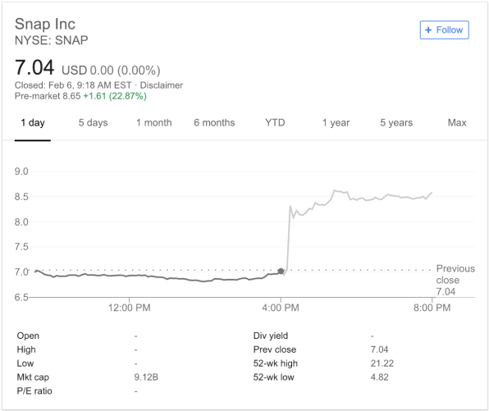Viewport: 489px width, 411px height.
Task: Click the 8:00 PM axis label
Action: point(432,308)
